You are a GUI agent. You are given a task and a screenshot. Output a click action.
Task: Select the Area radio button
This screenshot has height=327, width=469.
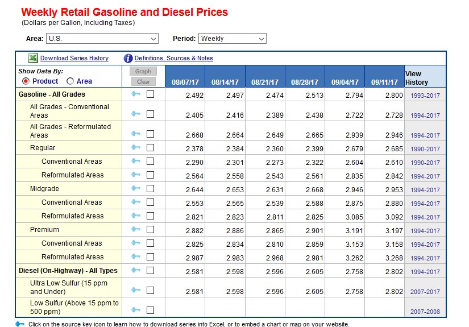70,81
